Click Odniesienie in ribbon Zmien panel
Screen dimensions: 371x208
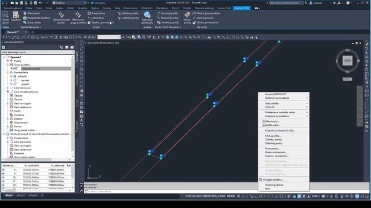click(96, 18)
